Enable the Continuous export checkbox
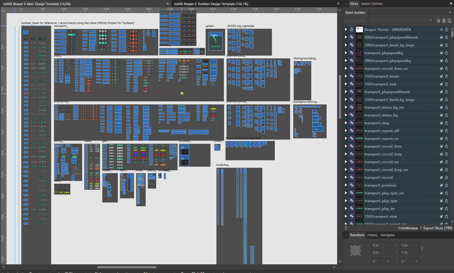The width and height of the screenshot is (454, 273). pyautogui.click(x=399, y=228)
